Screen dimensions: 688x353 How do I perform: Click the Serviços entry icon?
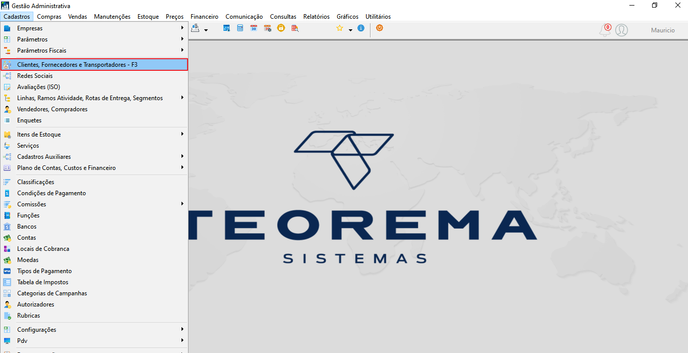tap(7, 146)
